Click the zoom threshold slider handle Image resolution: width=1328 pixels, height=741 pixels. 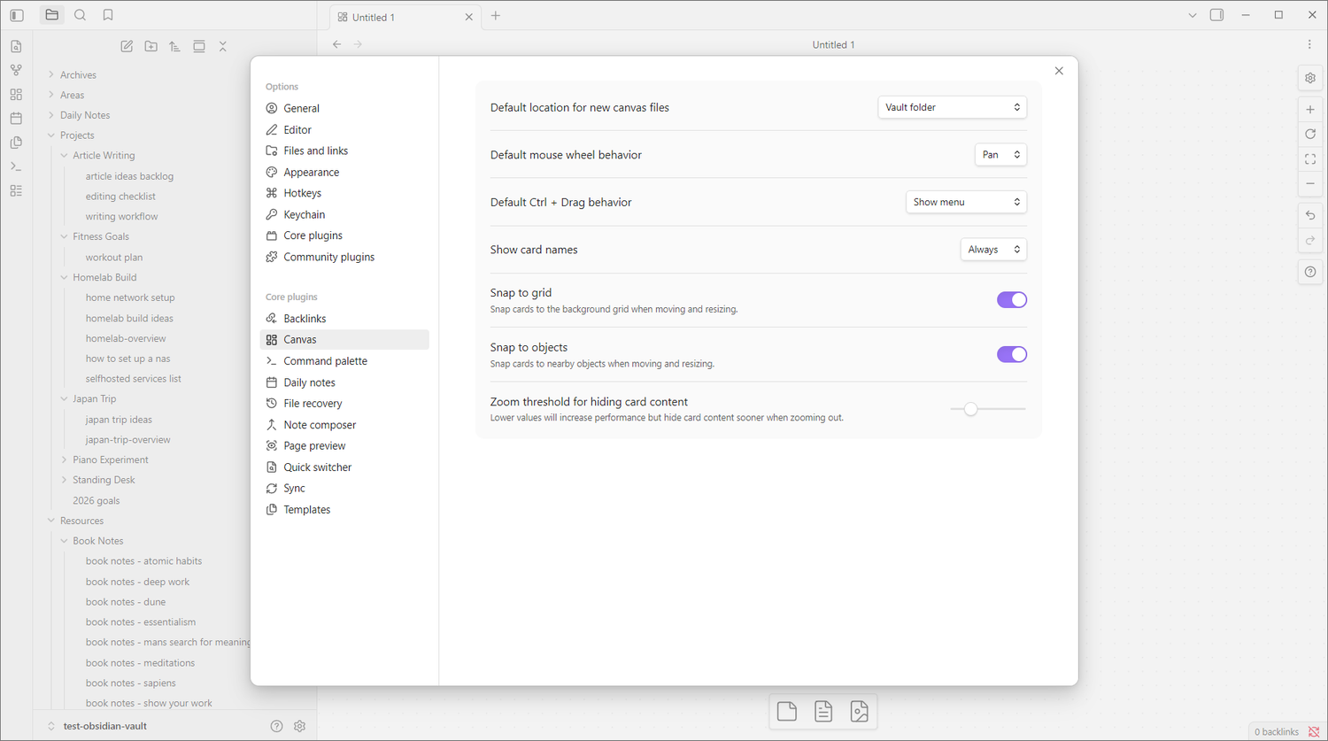tap(970, 409)
